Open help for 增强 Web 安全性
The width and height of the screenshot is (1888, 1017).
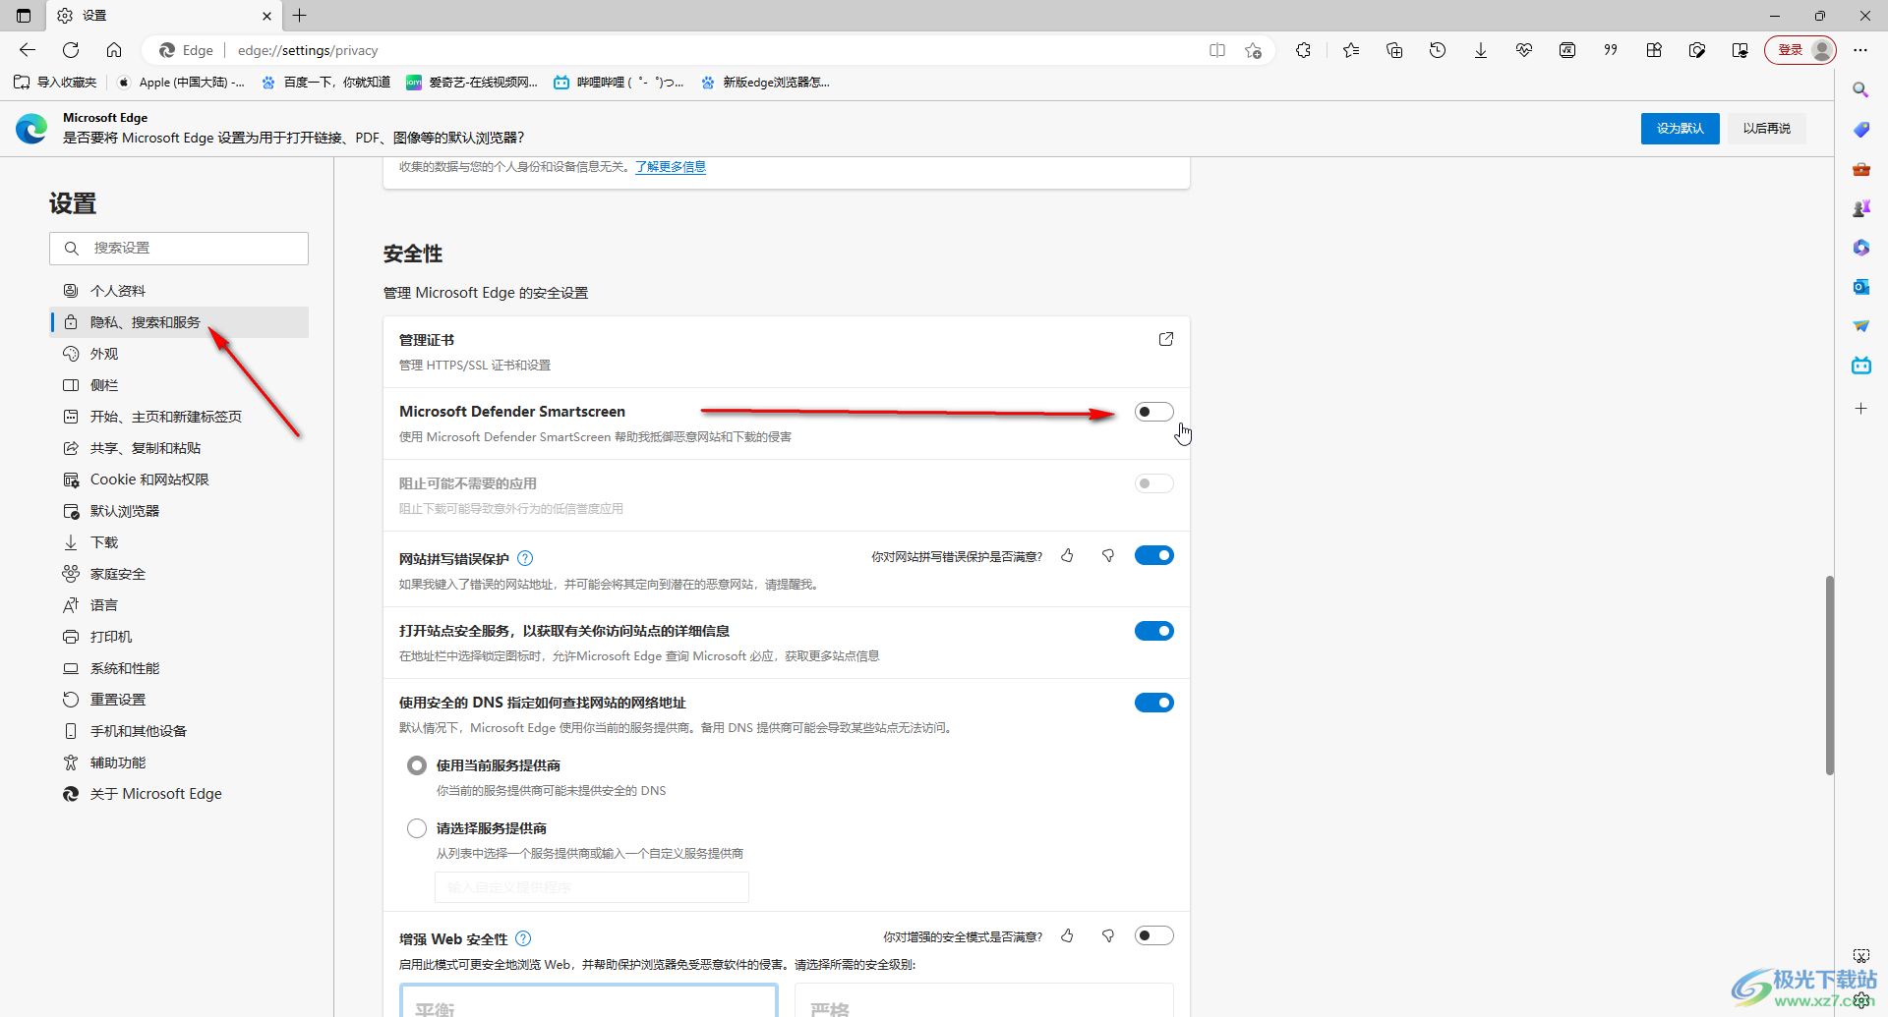[523, 938]
